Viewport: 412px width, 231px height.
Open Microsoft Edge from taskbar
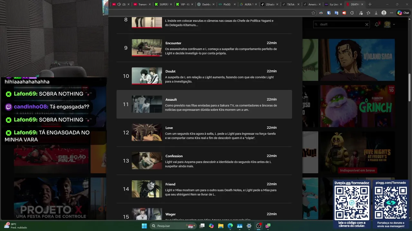230,226
